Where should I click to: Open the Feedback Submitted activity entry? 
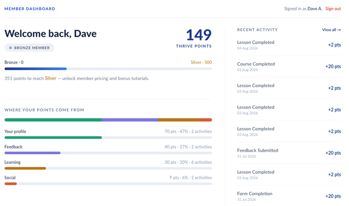(x=289, y=153)
